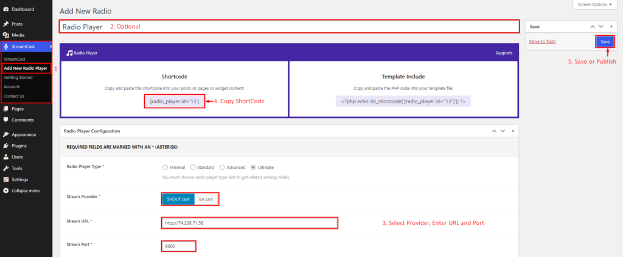Click the Media icon in sidebar
Image resolution: width=623 pixels, height=257 pixels.
5,35
